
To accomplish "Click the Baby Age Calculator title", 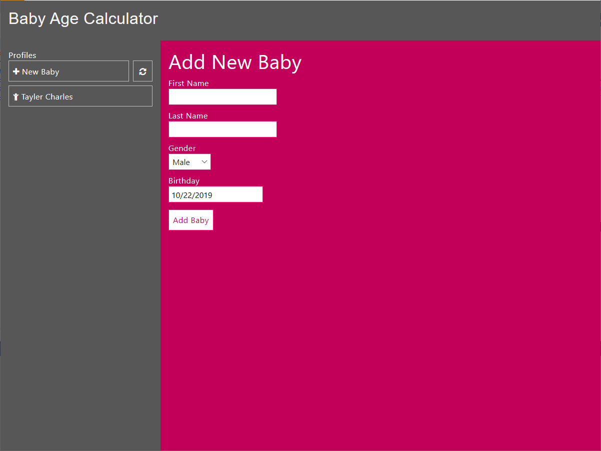I will tap(83, 18).
